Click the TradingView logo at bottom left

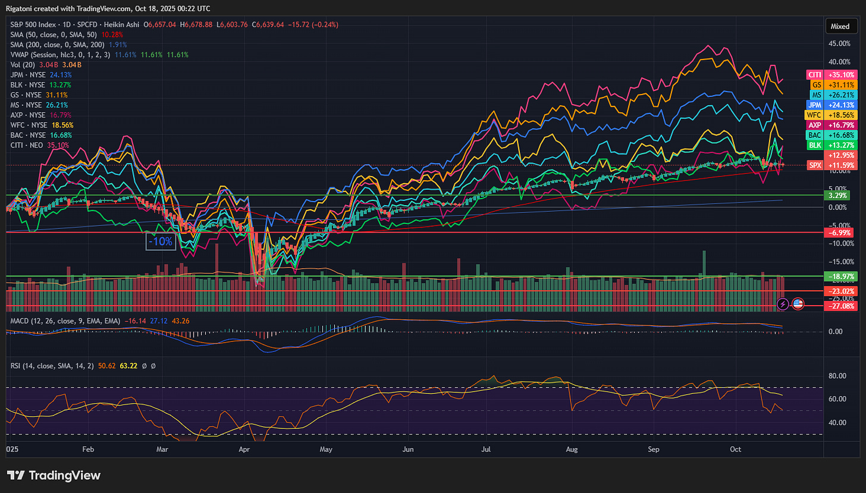[54, 475]
